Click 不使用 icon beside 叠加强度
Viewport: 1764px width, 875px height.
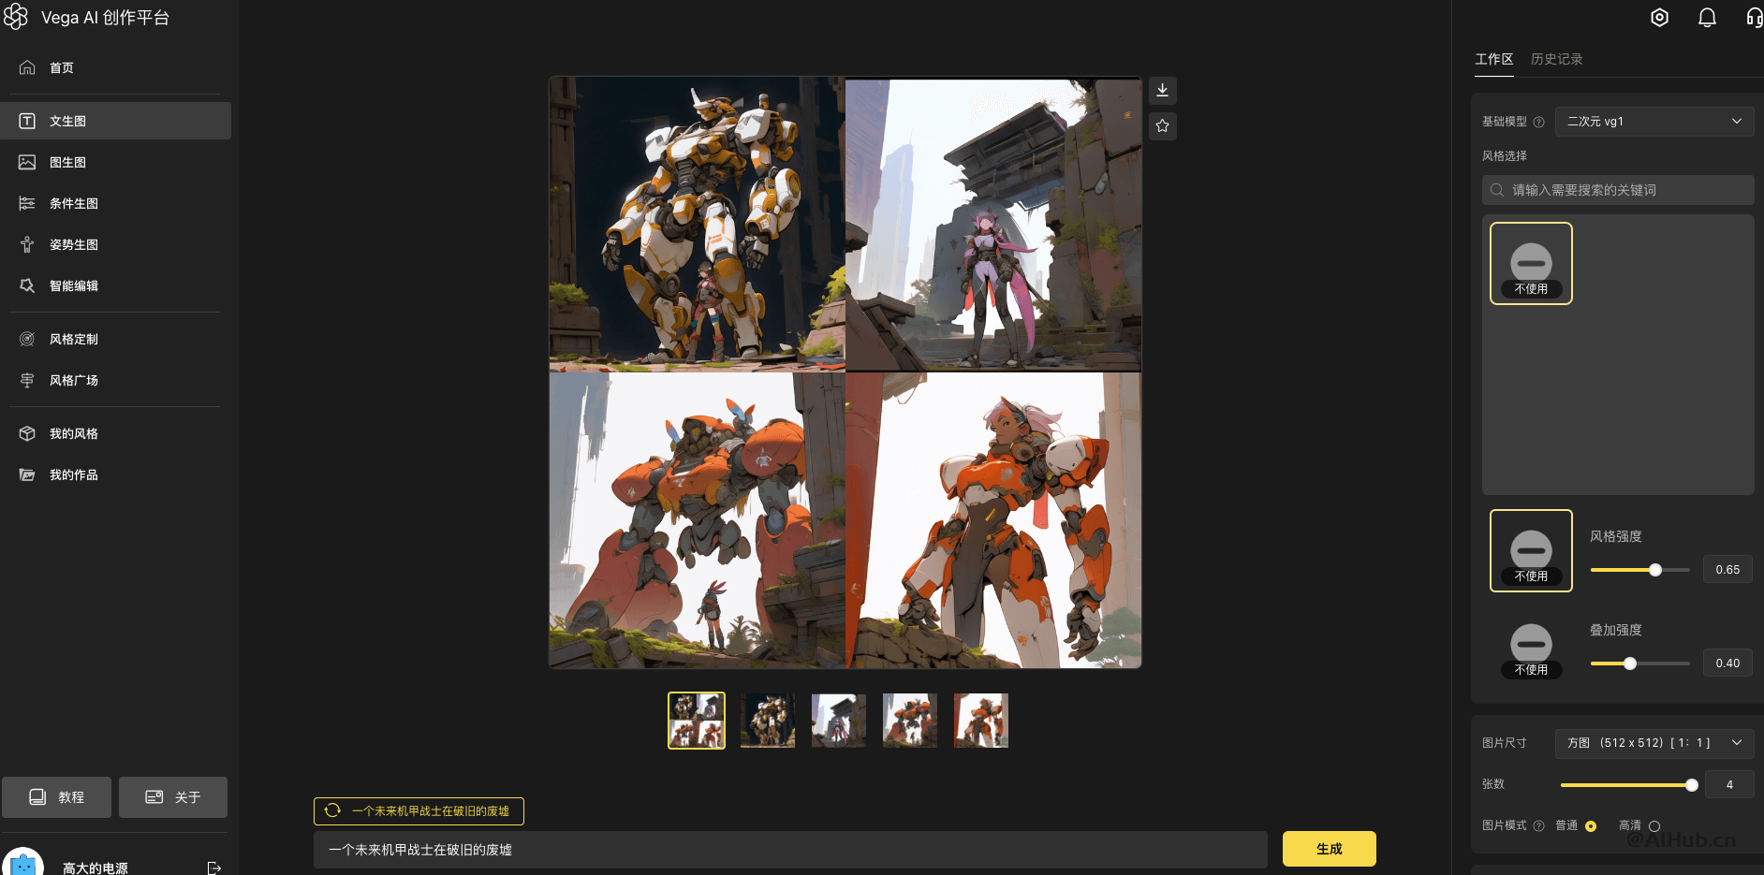[x=1531, y=649]
